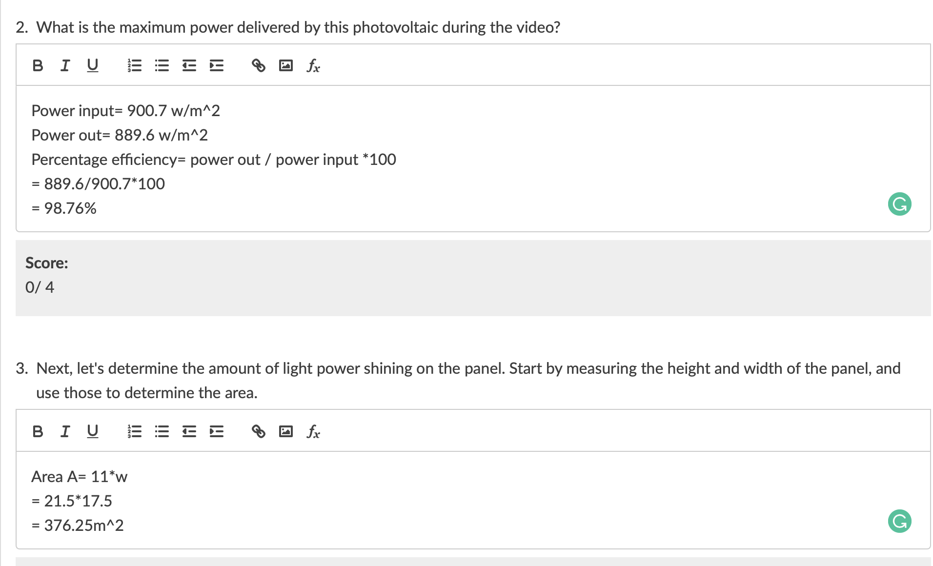Toggle underline formatting in question 3 editor
The image size is (933, 566).
92,431
